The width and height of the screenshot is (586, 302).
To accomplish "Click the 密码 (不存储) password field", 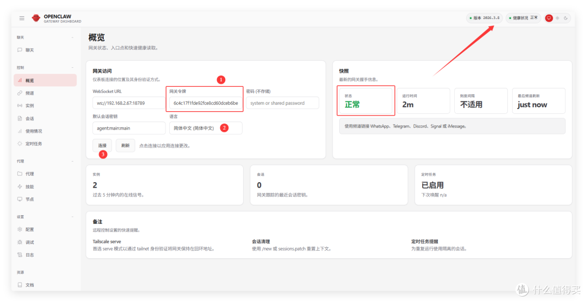I will 283,103.
